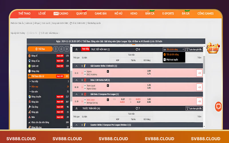The image size is (229, 143).
Task: Favorite Counter-Strike 2 European Pro League Division 2 star
Action: pyautogui.click(x=82, y=125)
